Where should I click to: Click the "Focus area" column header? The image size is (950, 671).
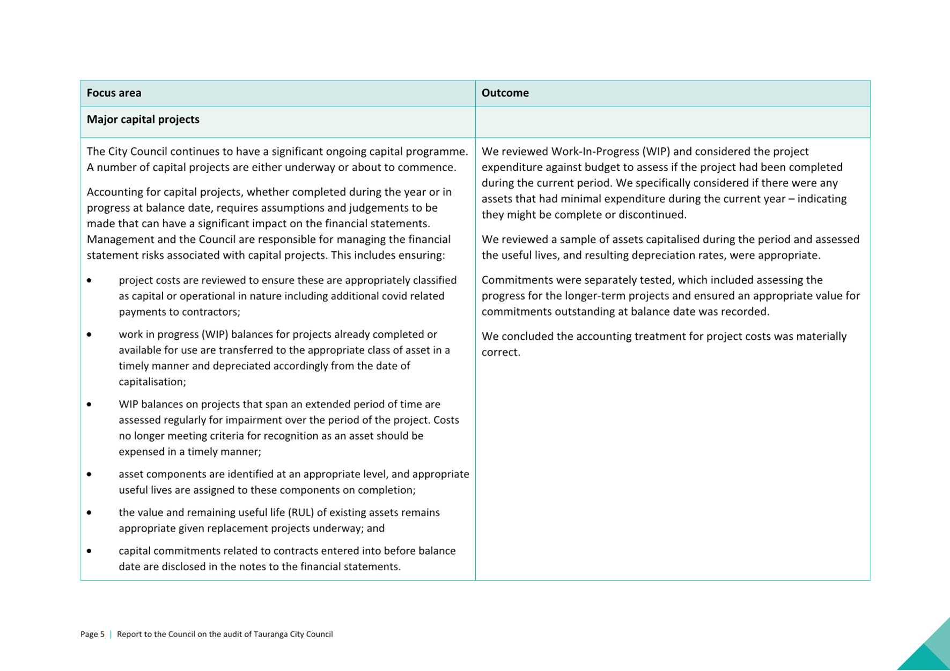pyautogui.click(x=114, y=93)
